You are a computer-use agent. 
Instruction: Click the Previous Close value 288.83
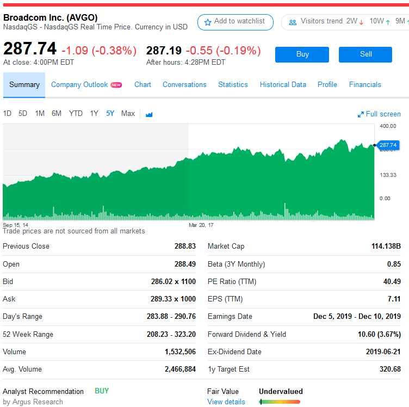(185, 246)
